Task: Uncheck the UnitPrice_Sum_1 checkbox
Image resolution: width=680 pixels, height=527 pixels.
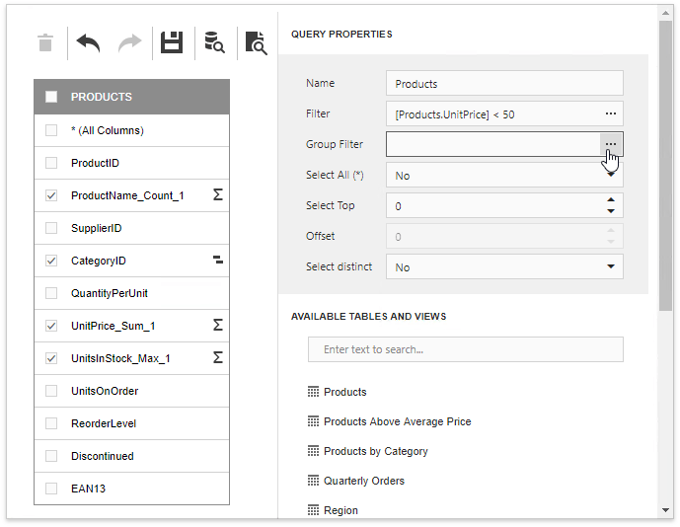Action: coord(51,326)
